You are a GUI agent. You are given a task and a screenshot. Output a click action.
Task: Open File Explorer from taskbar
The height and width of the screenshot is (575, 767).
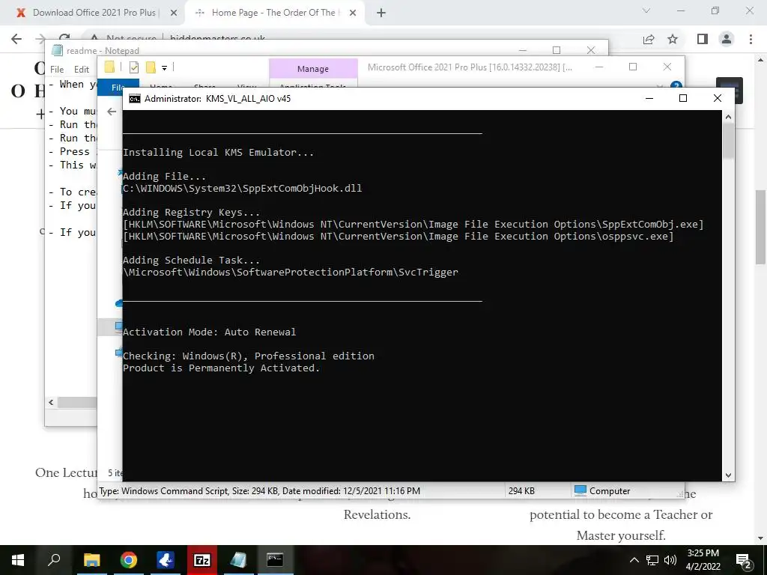click(x=91, y=560)
